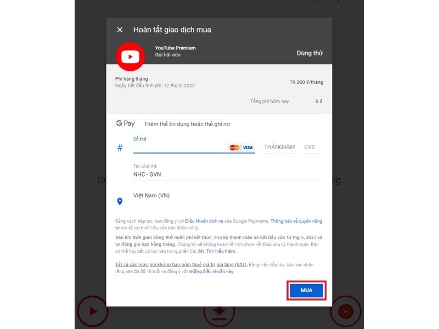439x329 pixels.
Task: Follow the Tìm hiểu thêm link
Action: 221,251
